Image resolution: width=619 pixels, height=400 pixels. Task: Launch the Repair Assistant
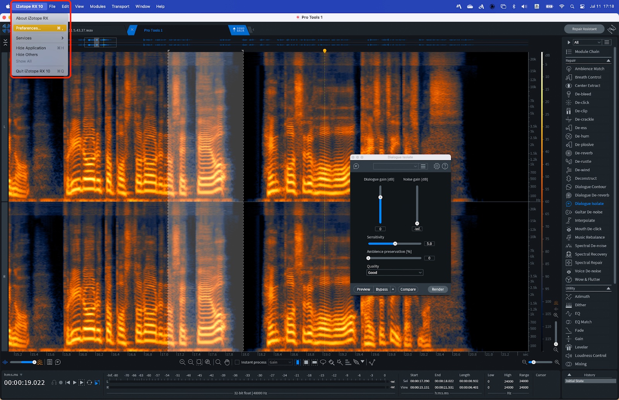pyautogui.click(x=584, y=29)
